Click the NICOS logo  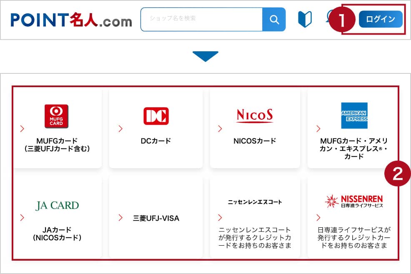pos(255,115)
